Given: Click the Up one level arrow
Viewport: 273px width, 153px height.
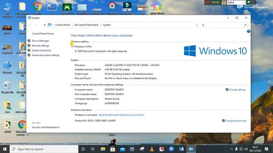Looking at the screenshot, I should [x=45, y=25].
